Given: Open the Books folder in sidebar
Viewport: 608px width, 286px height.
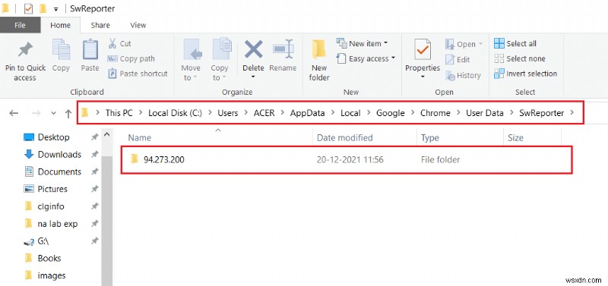Looking at the screenshot, I should (x=43, y=258).
